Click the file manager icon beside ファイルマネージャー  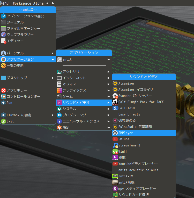3,28
